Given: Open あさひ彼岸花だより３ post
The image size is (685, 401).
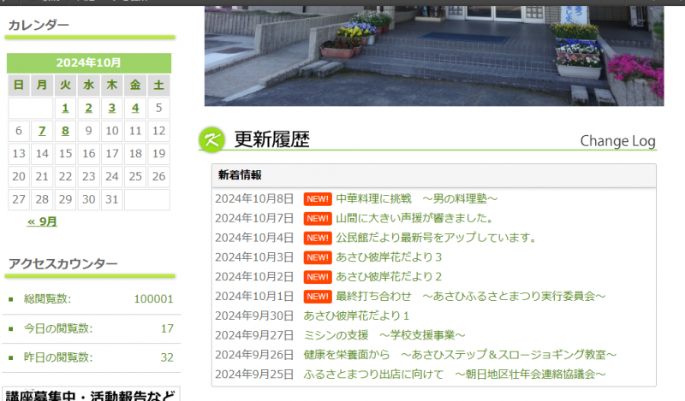Looking at the screenshot, I should 389,257.
